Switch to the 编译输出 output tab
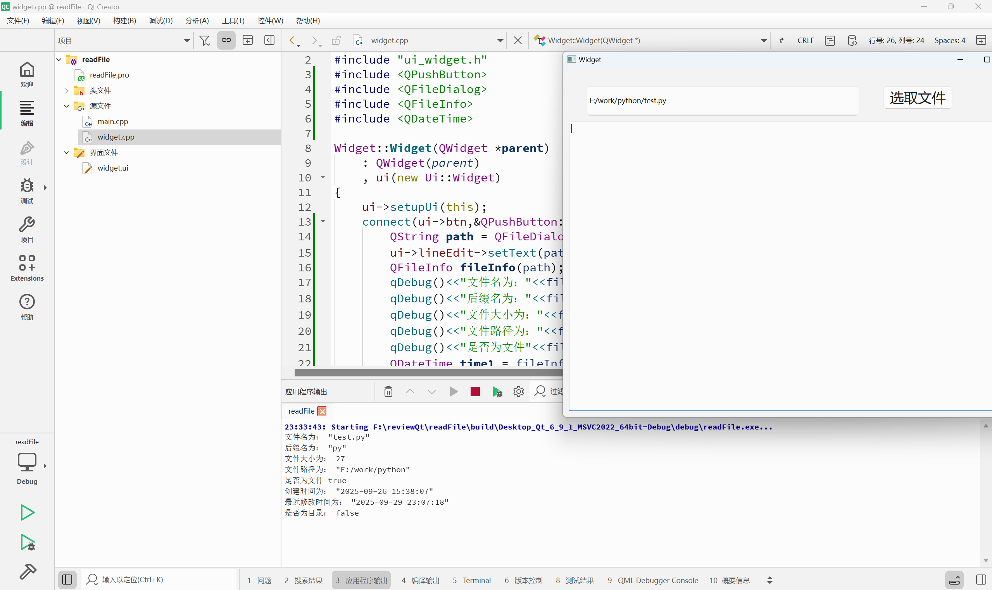The image size is (992, 590). point(420,580)
